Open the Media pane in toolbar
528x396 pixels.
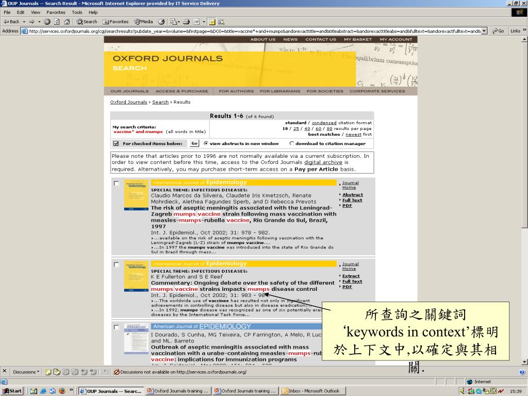(143, 22)
